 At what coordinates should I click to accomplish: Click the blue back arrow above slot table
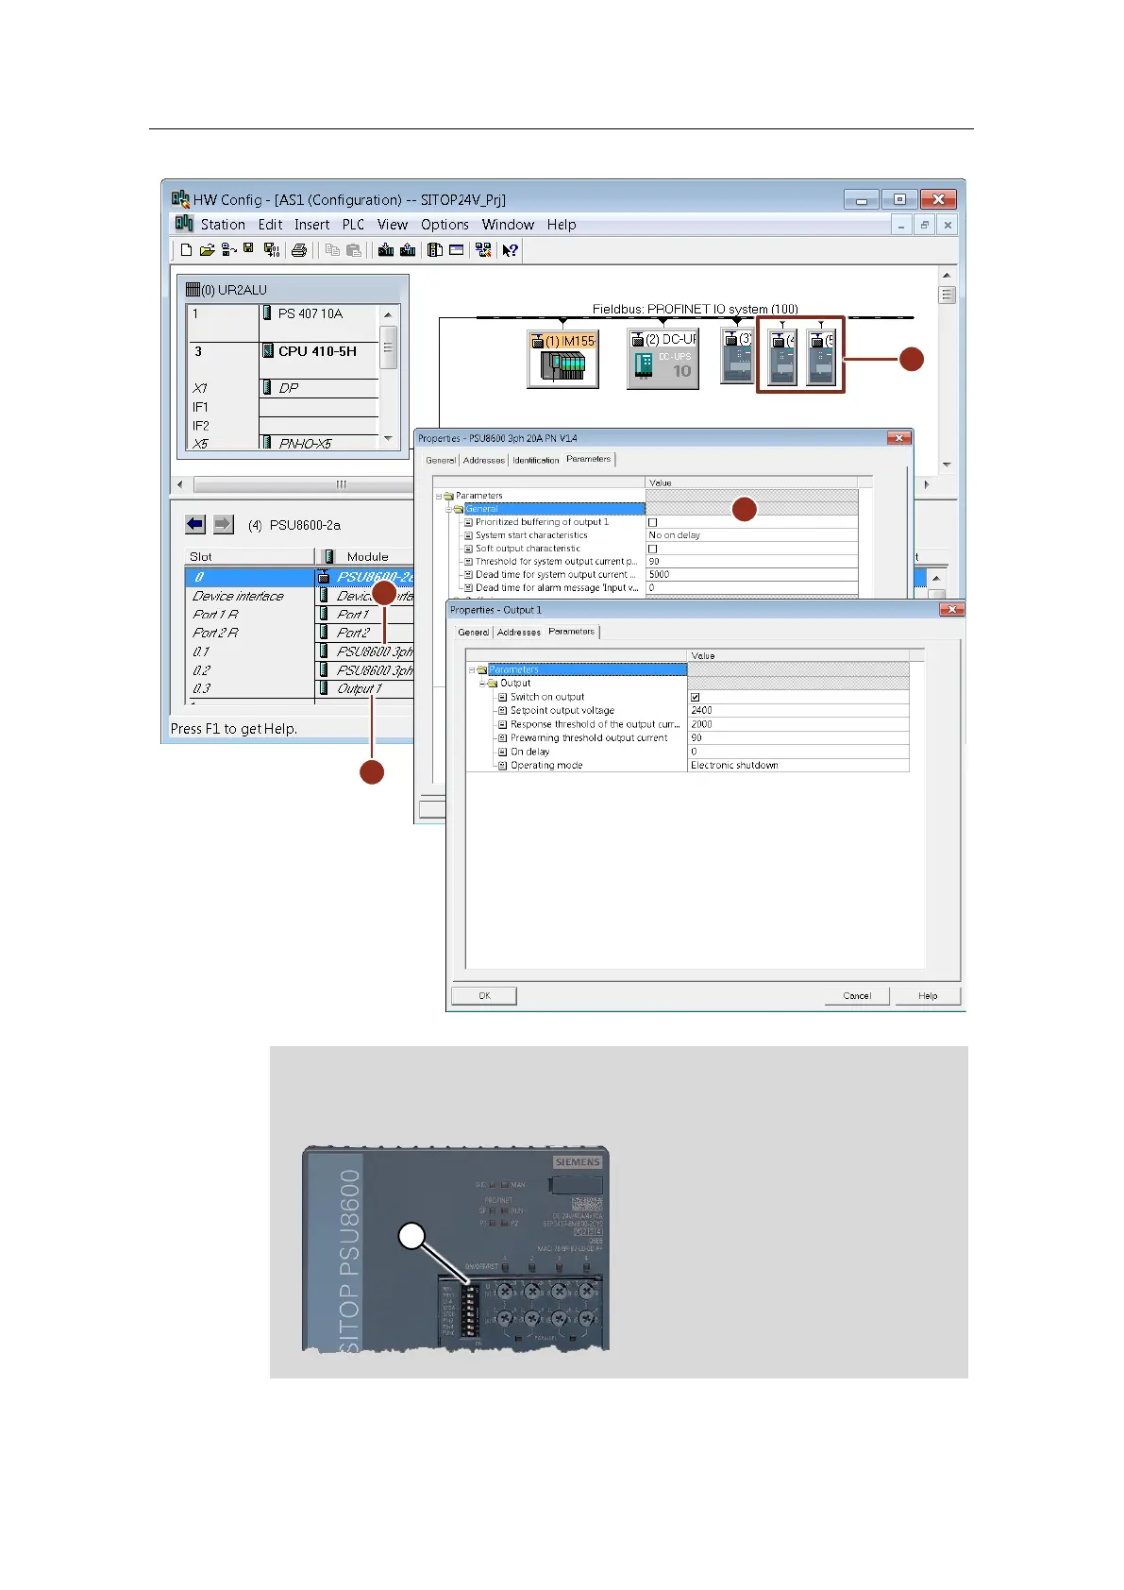[195, 524]
